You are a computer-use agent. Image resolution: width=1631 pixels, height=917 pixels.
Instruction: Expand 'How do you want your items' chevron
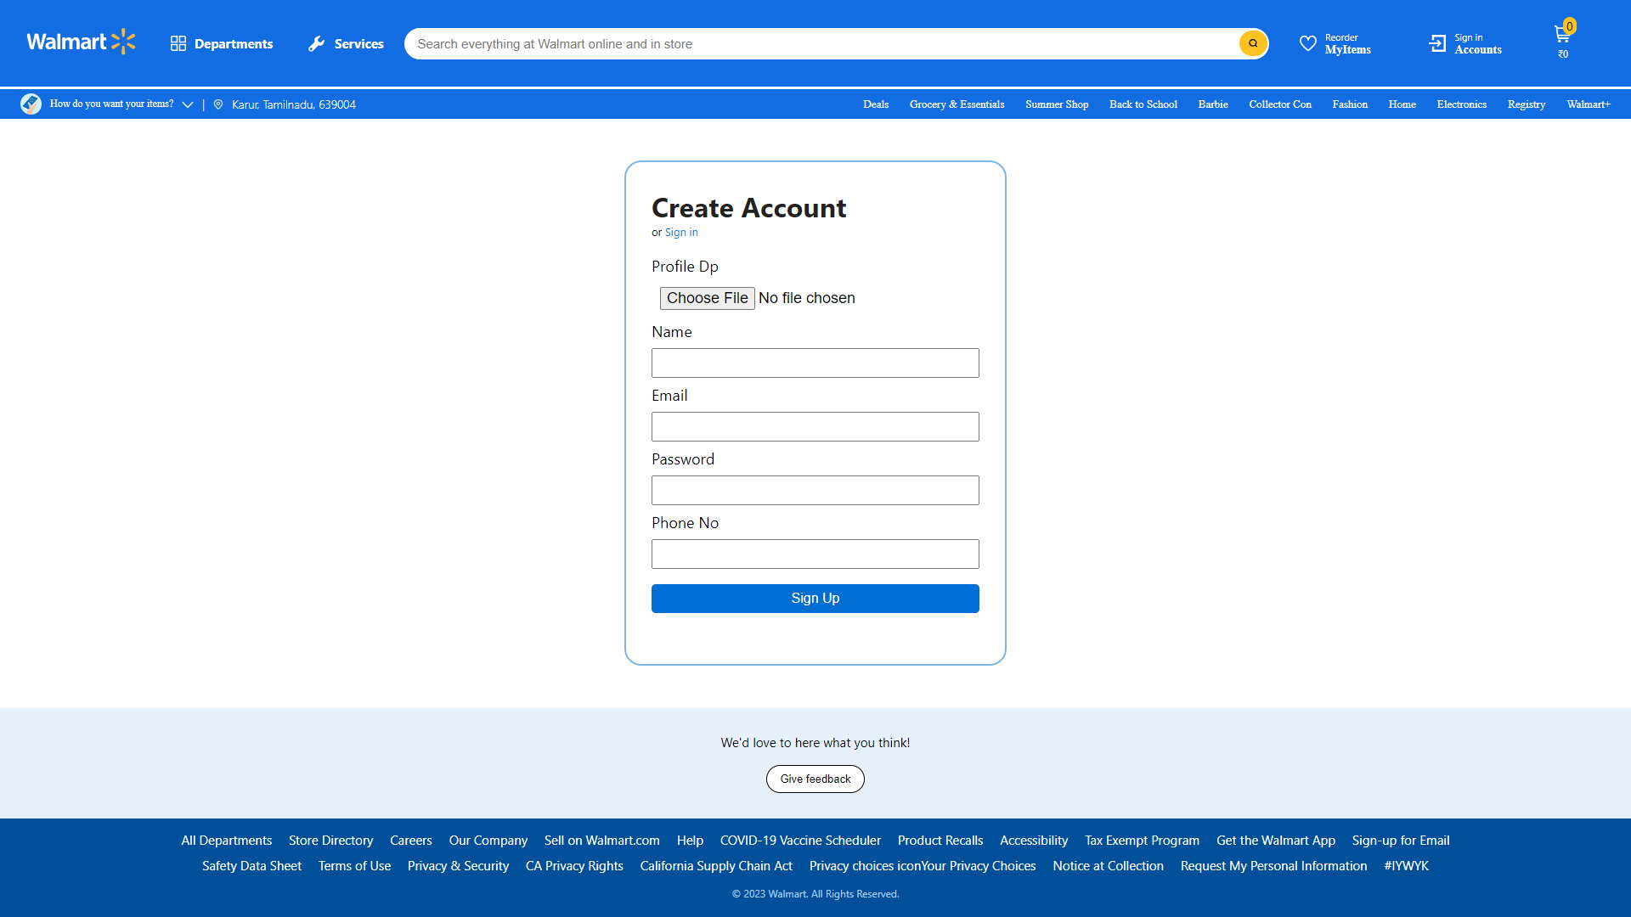coord(188,104)
